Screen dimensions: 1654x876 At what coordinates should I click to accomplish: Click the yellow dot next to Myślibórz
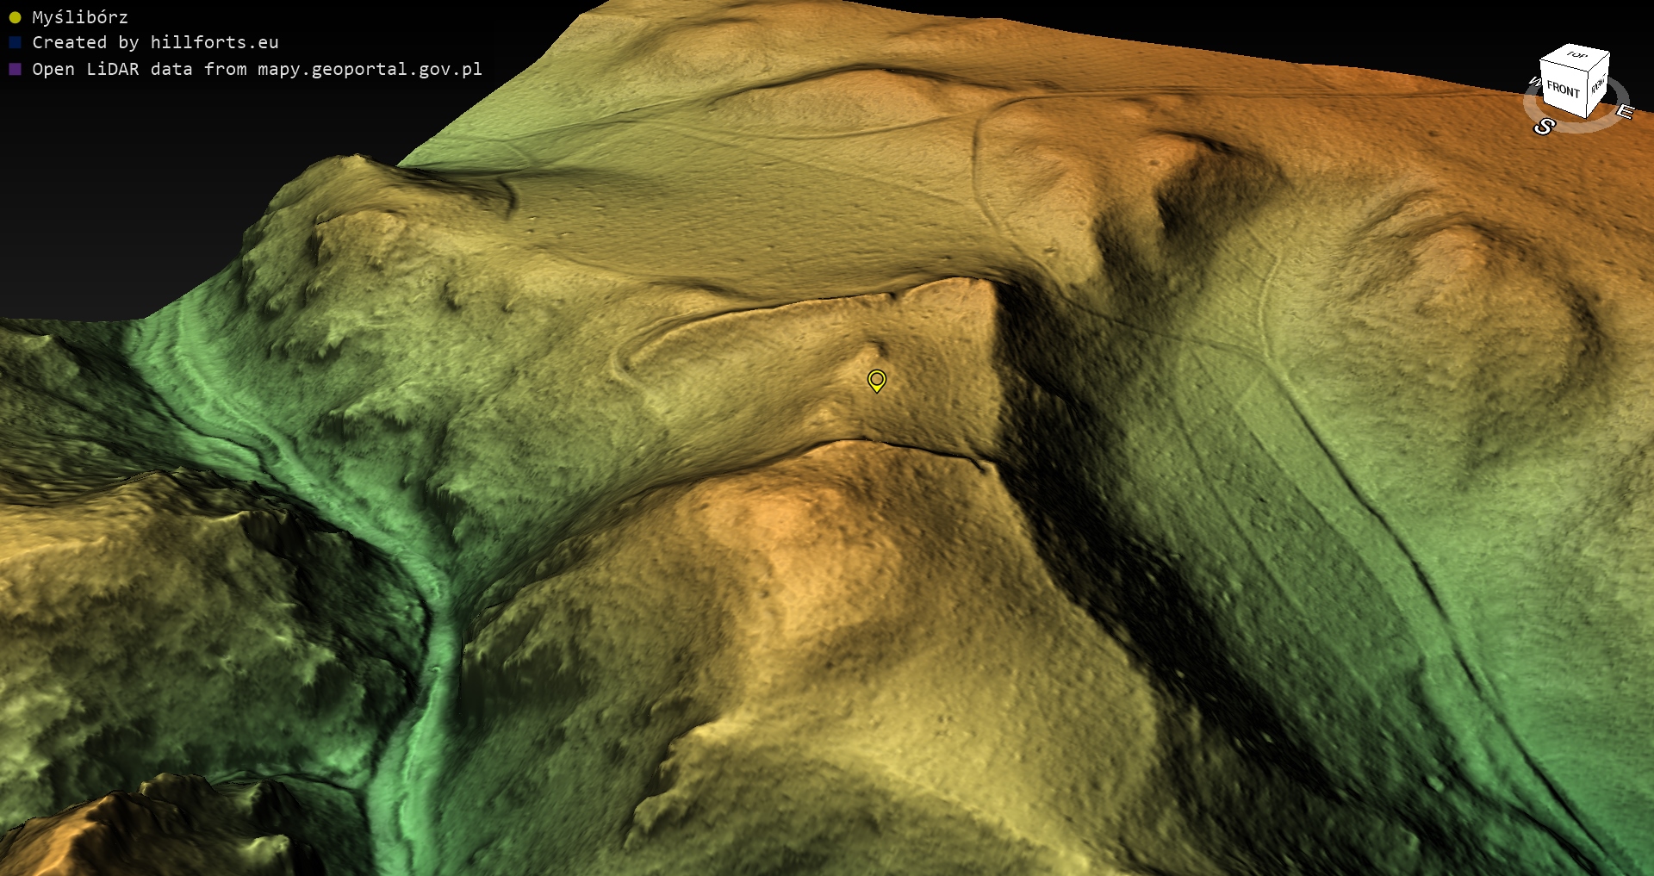click(15, 17)
